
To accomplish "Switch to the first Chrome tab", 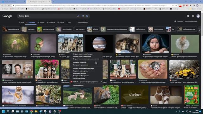I will 13,2.
